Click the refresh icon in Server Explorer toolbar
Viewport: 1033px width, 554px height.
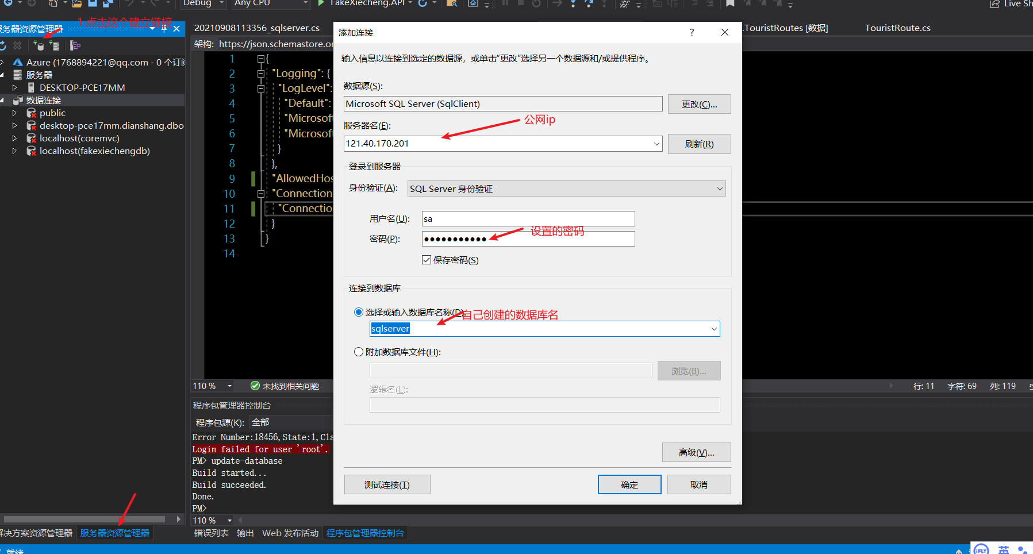3,45
